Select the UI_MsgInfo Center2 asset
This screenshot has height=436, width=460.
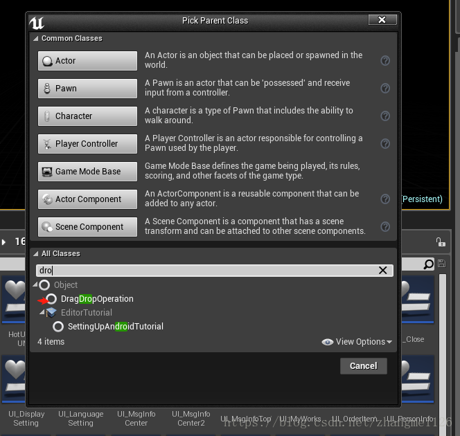[191, 419]
